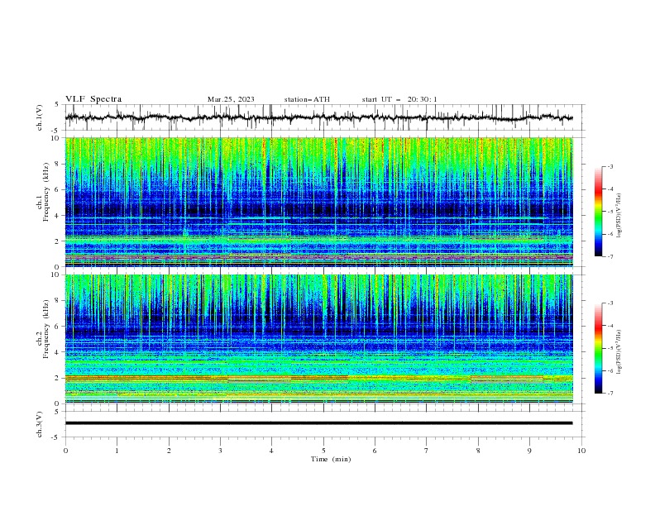
Task: Click the ch.2 spectrogram color bar
Action: pyautogui.click(x=599, y=348)
